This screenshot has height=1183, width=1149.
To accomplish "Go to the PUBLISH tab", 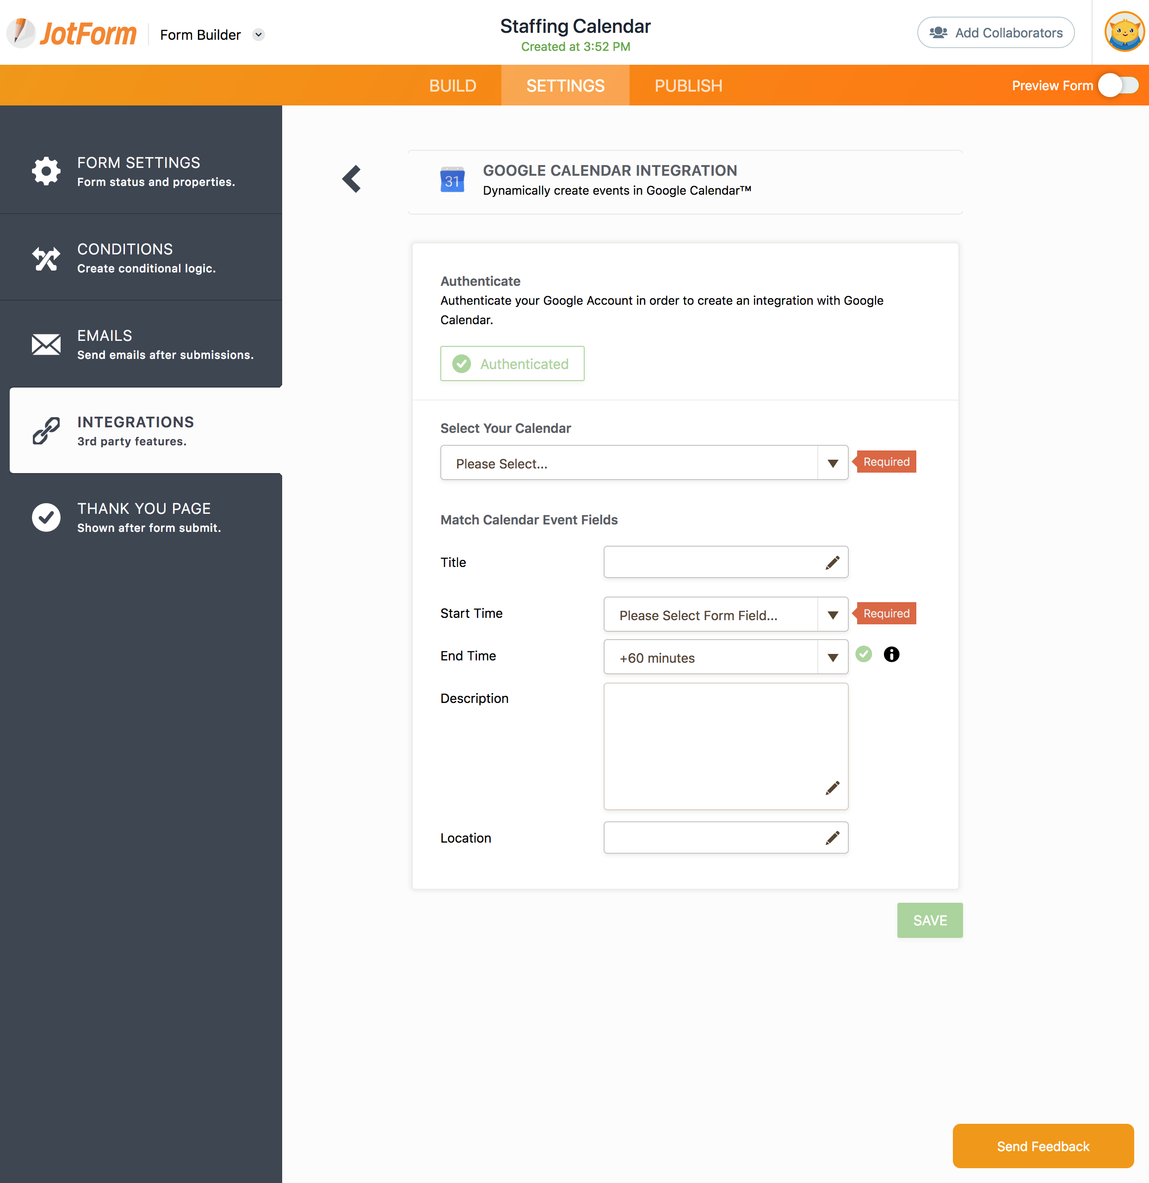I will point(688,86).
